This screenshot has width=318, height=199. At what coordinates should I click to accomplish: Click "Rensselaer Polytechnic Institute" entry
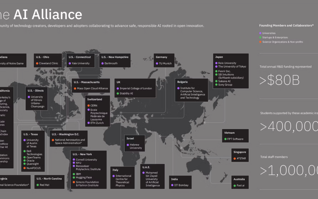(x=88, y=167)
